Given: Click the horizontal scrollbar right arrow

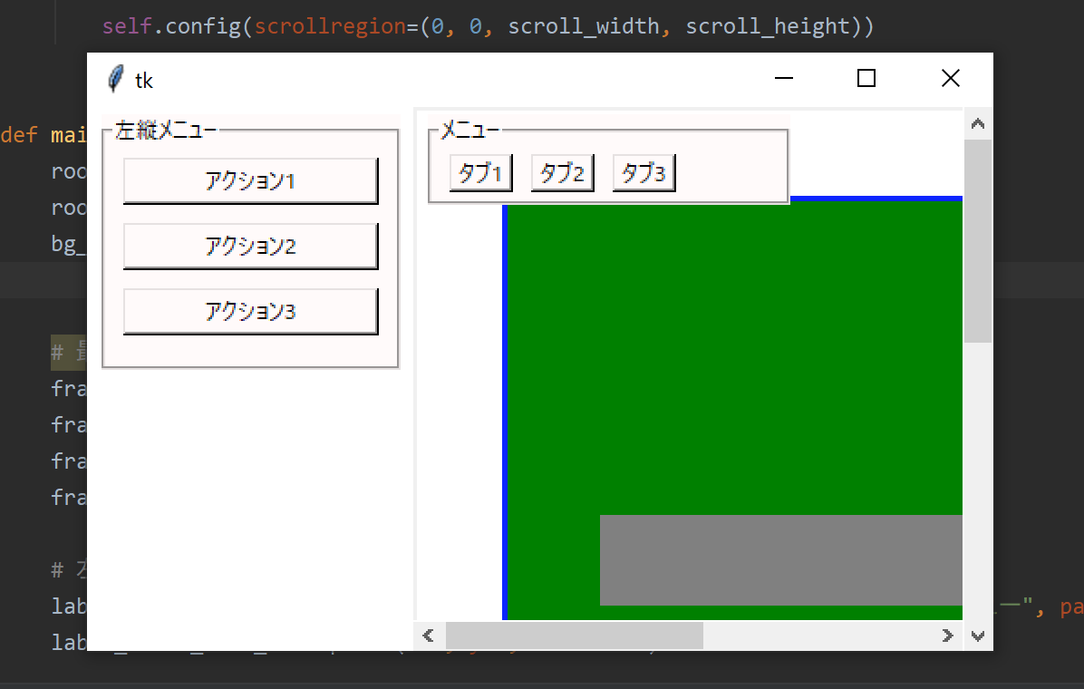Looking at the screenshot, I should pyautogui.click(x=947, y=636).
